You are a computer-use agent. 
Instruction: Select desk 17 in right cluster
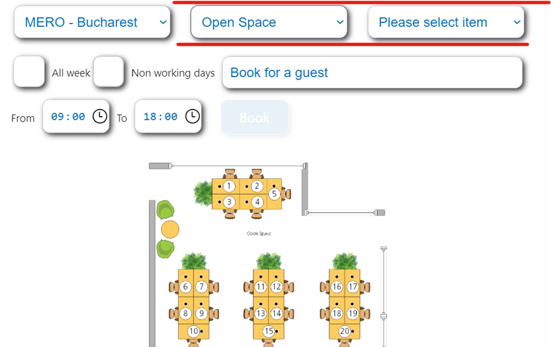[352, 287]
